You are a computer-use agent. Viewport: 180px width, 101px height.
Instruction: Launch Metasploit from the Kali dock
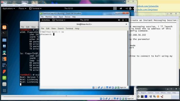[x=4, y=46]
